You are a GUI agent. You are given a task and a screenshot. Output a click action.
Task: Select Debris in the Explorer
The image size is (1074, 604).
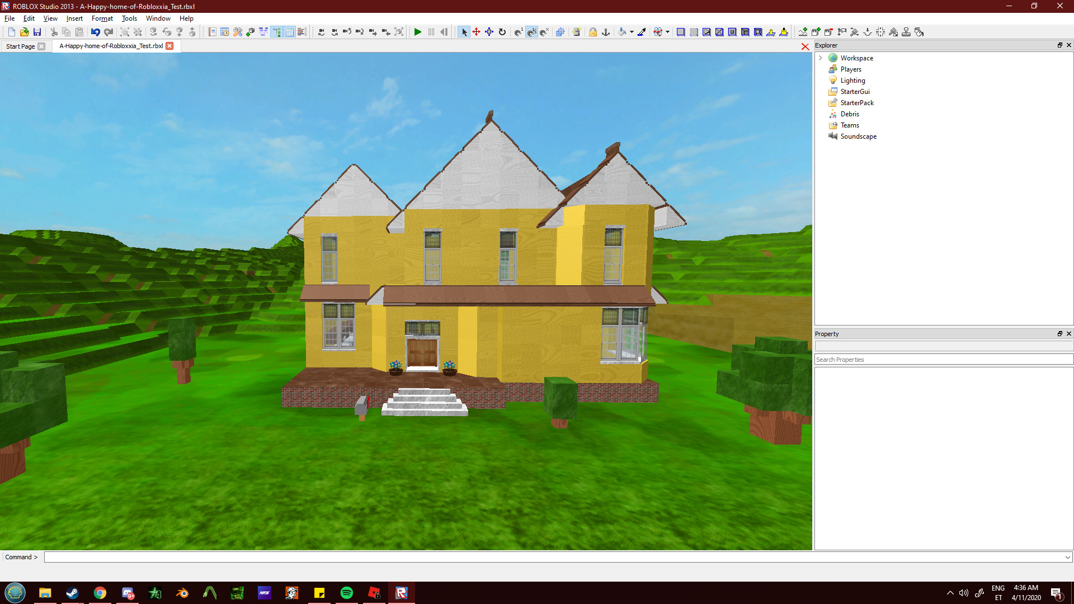(850, 114)
